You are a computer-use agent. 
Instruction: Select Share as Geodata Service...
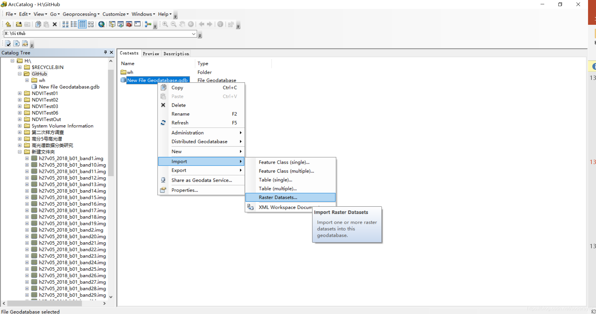pyautogui.click(x=201, y=180)
